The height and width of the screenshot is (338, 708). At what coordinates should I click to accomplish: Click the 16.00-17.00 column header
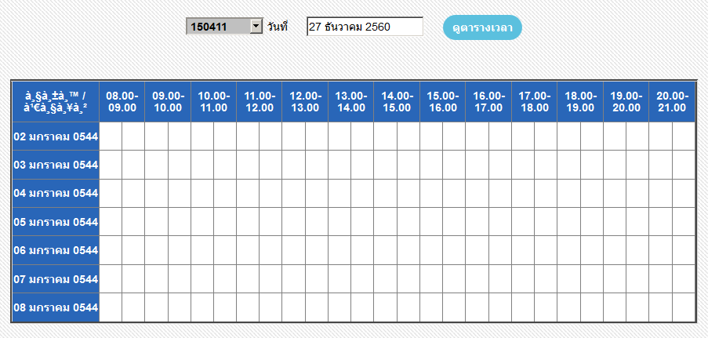pyautogui.click(x=488, y=102)
